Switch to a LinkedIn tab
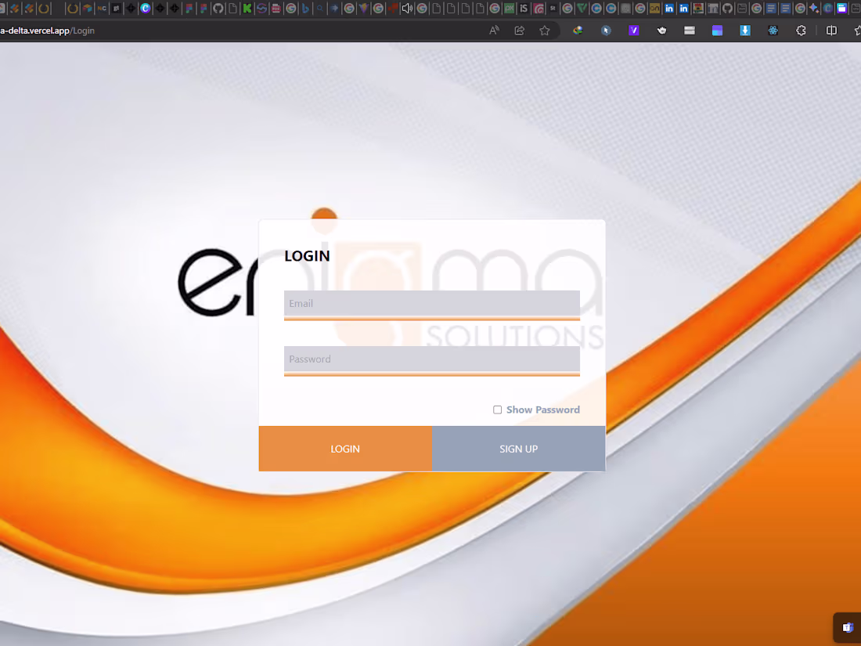861x646 pixels. [x=669, y=9]
